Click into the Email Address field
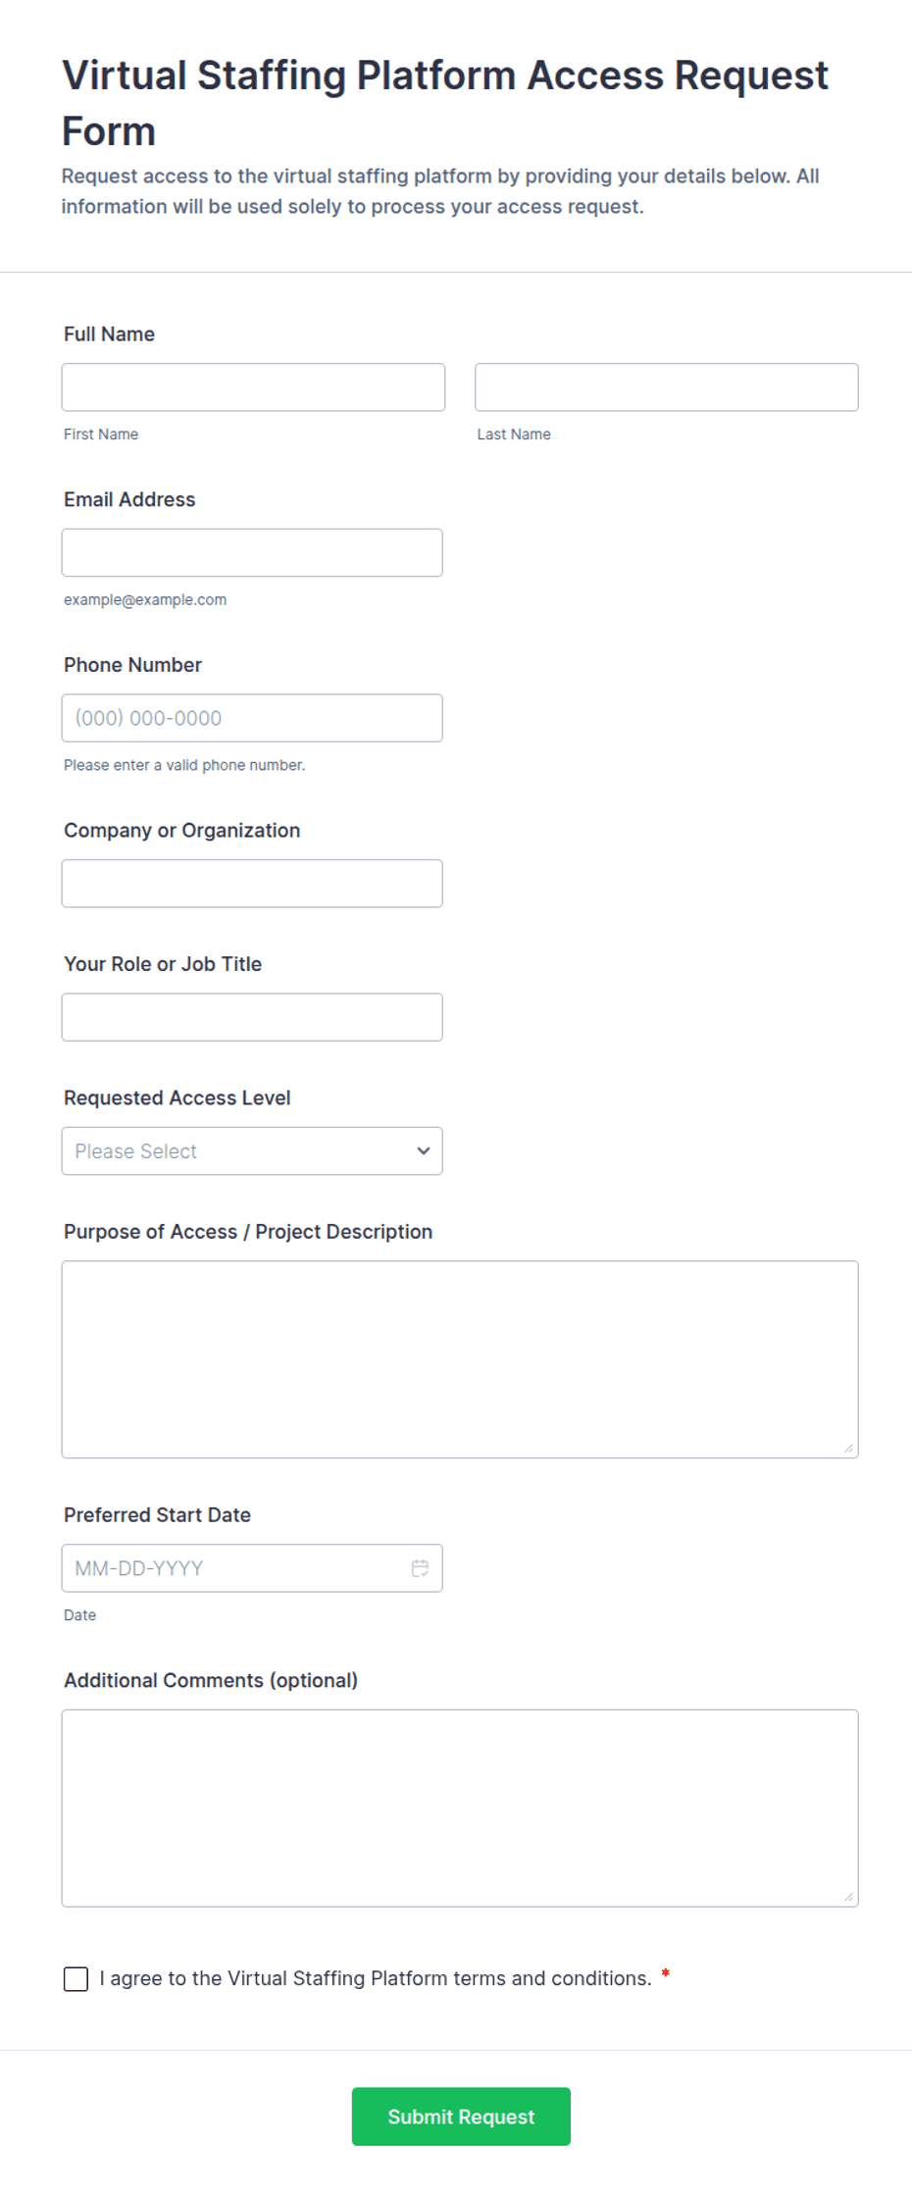The image size is (912, 2194). tap(252, 553)
